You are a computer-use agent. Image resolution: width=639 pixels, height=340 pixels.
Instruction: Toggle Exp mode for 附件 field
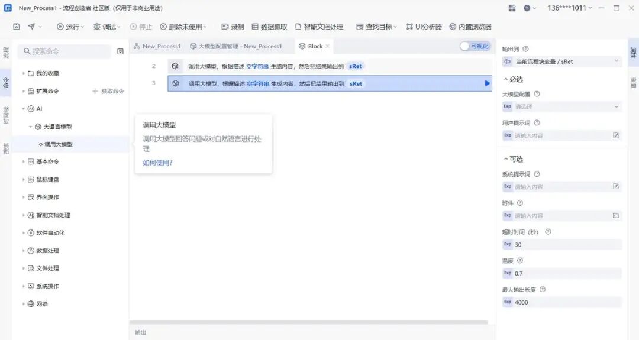point(508,215)
